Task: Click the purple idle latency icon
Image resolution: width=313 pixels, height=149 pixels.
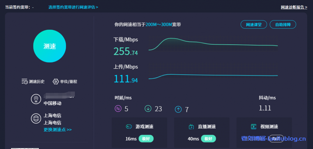Action: [118, 109]
